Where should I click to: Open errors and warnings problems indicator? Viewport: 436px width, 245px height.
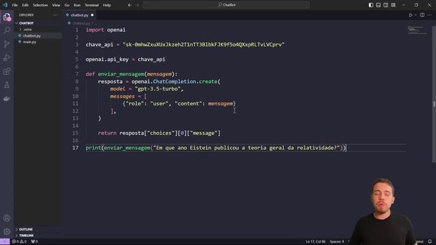pos(19,242)
